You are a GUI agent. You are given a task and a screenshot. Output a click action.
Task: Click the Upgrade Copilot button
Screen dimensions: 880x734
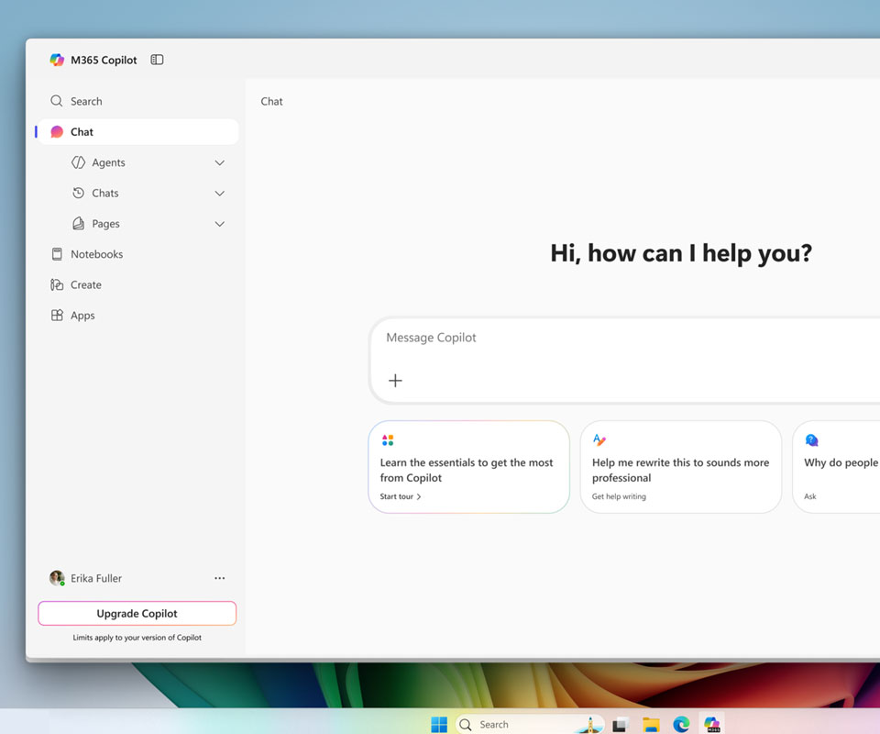click(137, 614)
